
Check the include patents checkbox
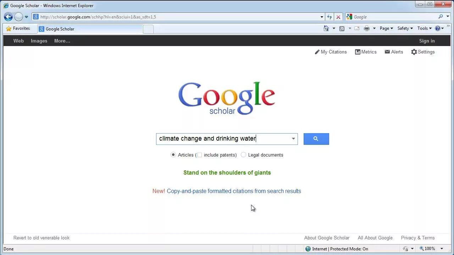(199, 155)
